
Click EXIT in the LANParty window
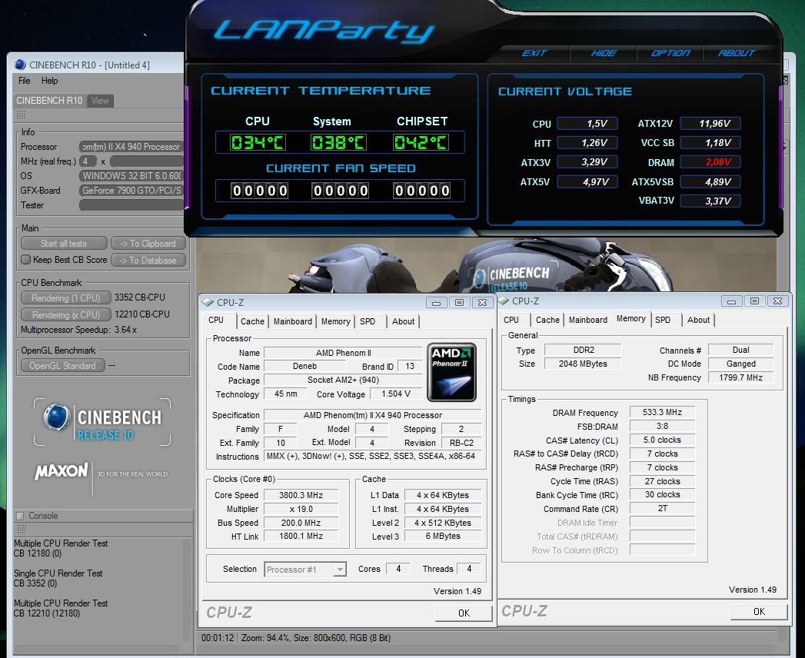534,53
